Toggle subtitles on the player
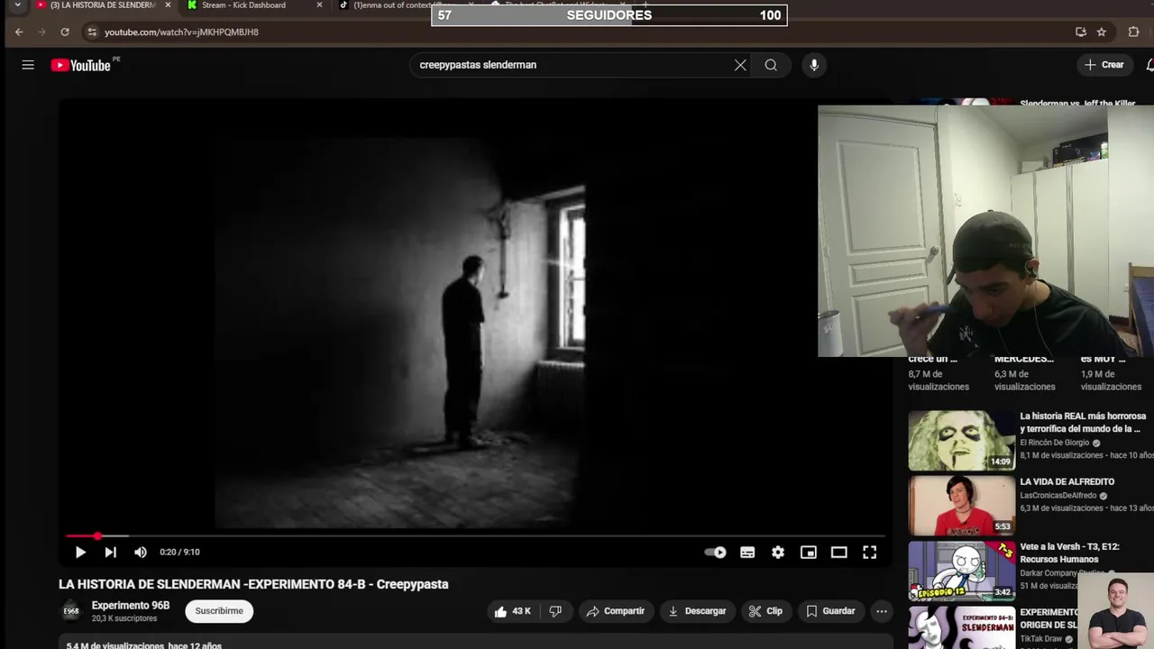 pyautogui.click(x=747, y=553)
